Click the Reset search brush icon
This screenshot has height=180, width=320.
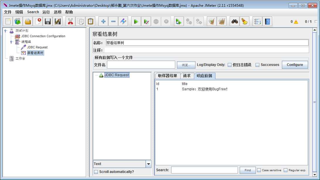click(244, 21)
